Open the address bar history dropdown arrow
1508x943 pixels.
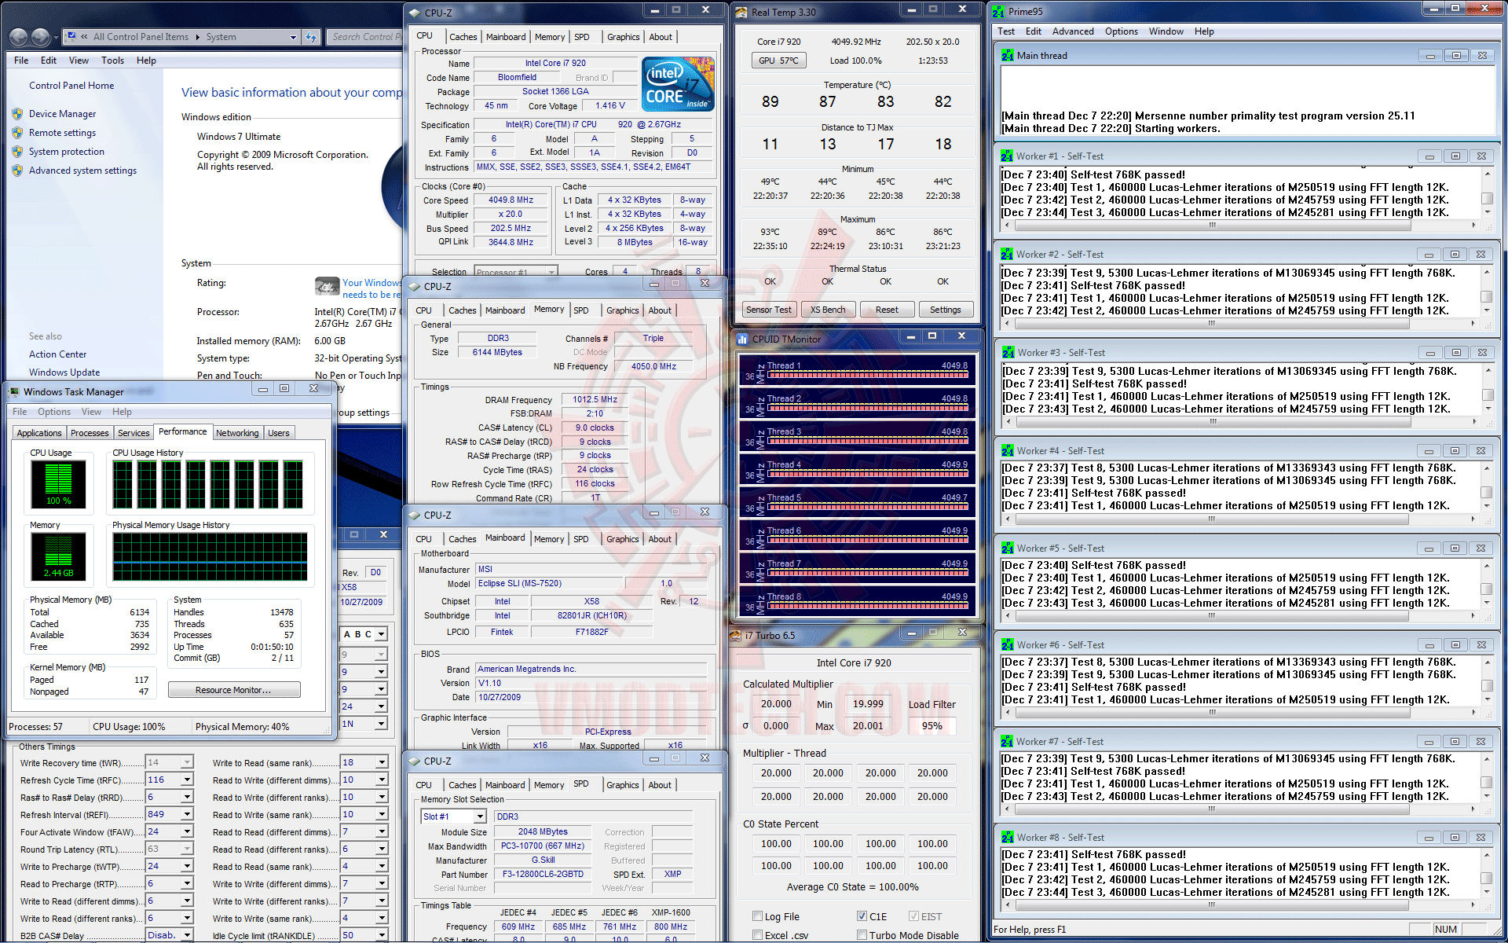point(293,37)
